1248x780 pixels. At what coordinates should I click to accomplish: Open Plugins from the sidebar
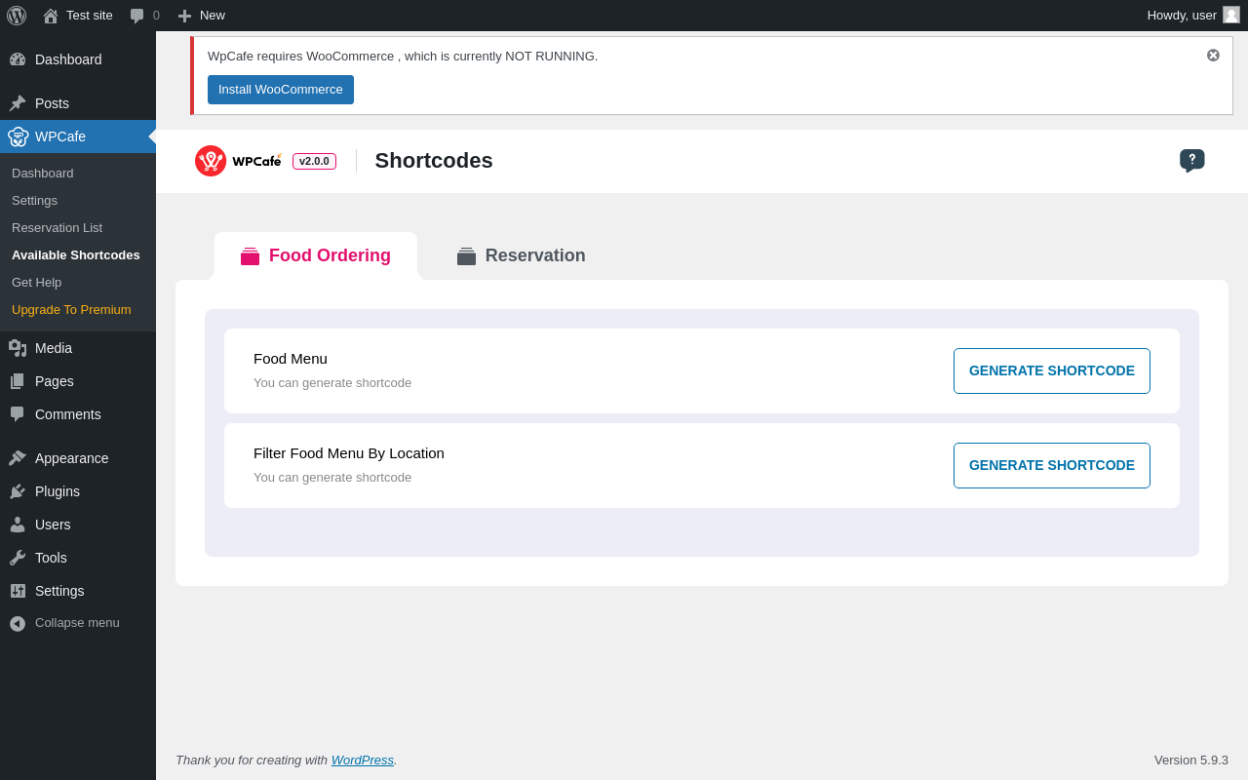pyautogui.click(x=57, y=491)
